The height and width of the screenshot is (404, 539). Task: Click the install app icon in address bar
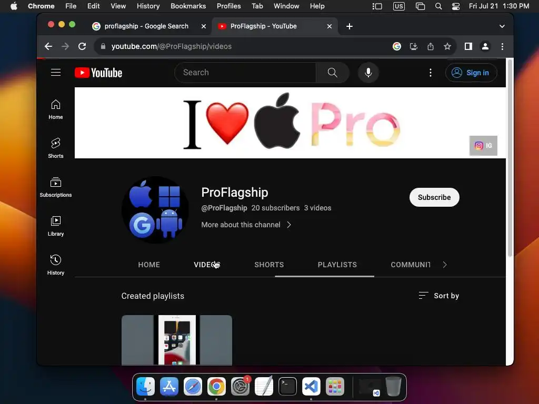point(414,46)
